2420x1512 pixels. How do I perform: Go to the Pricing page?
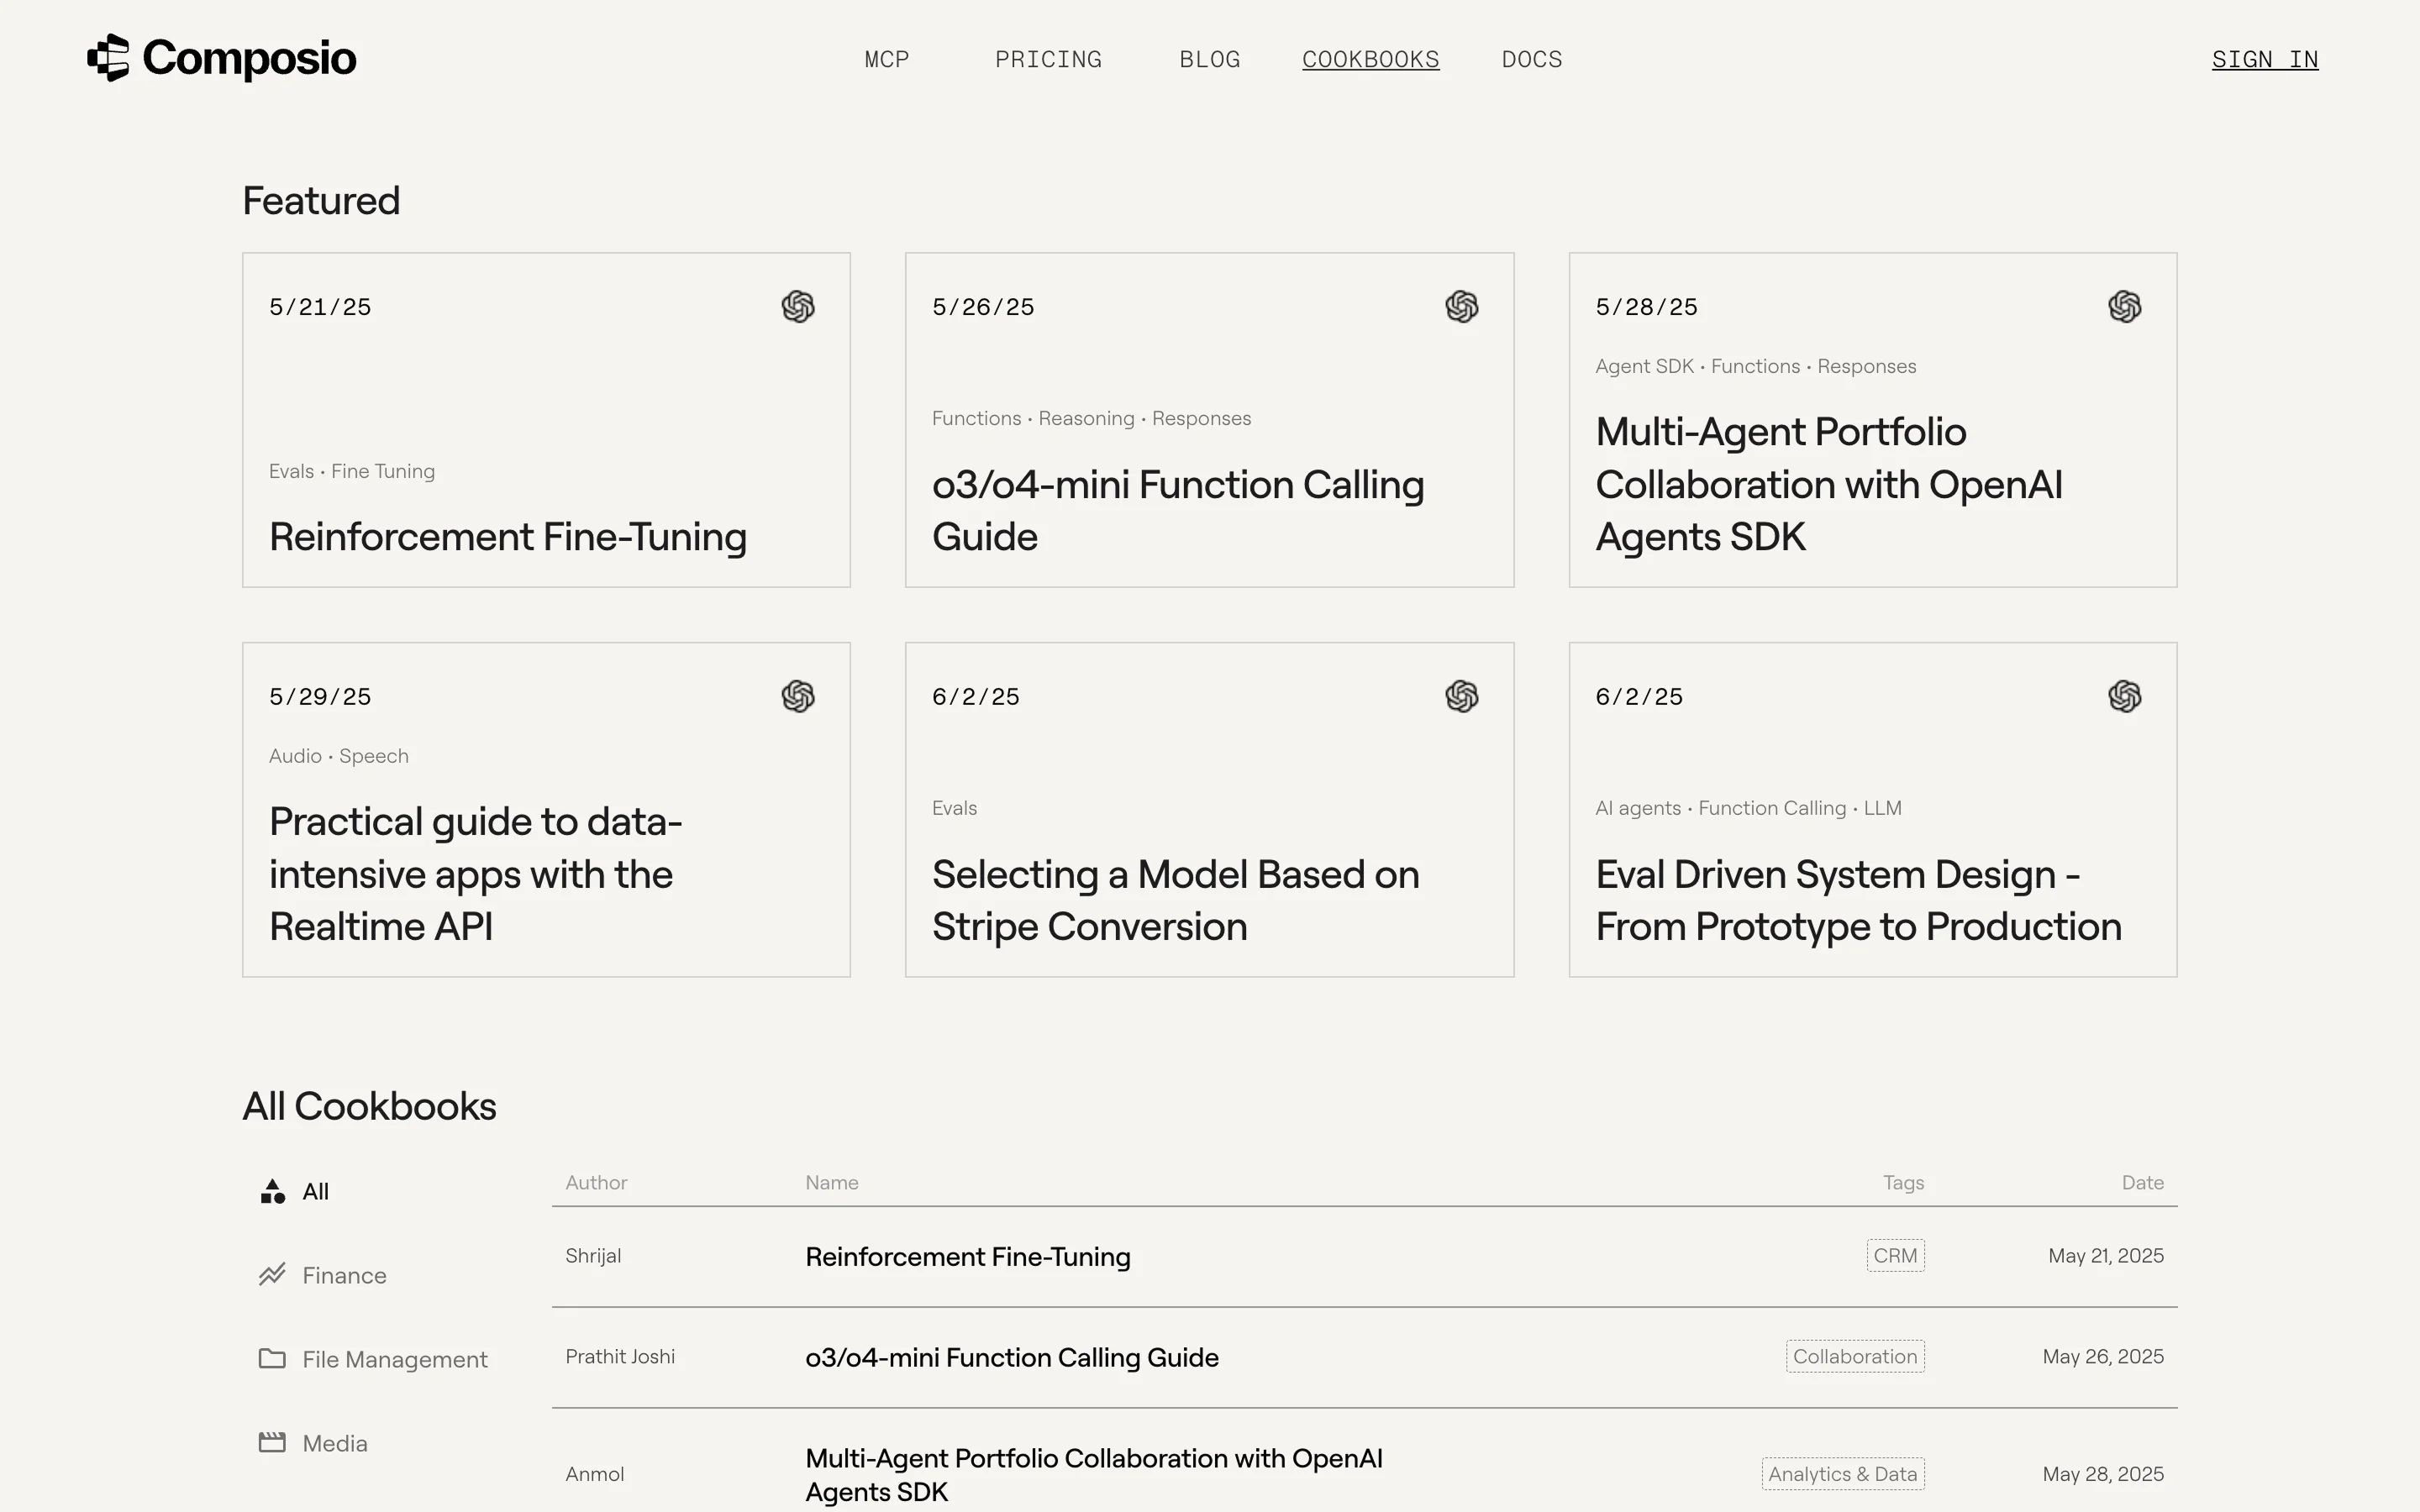click(x=1047, y=60)
